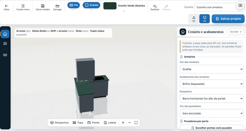
Task: Select the Granito material pill
Action: click(x=91, y=5)
